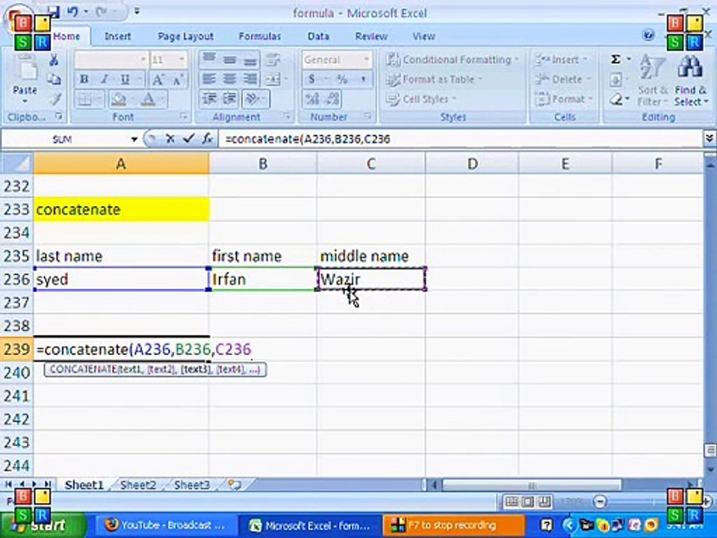Click Increase Decimal icon
Viewport: 717px width, 538px height.
[313, 99]
